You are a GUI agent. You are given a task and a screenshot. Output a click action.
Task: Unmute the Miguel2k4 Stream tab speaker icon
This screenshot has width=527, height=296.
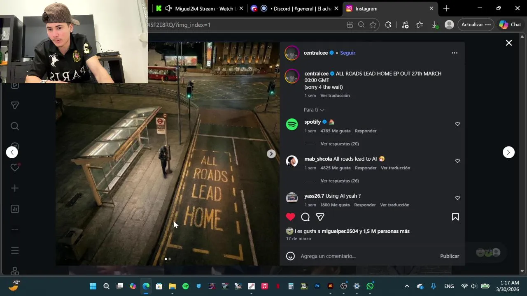click(168, 8)
